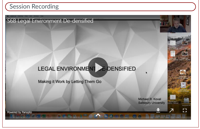Viewport: 200px width, 129px height.
Task: Click the S6B Legal Environment De-densified title
Action: (x=50, y=21)
